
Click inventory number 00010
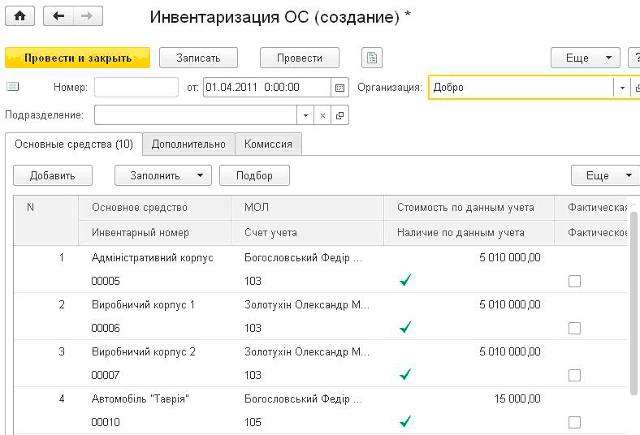tap(106, 422)
